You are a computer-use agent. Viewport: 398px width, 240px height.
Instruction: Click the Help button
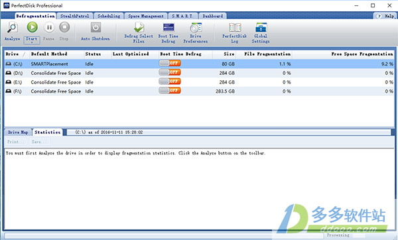[386, 16]
